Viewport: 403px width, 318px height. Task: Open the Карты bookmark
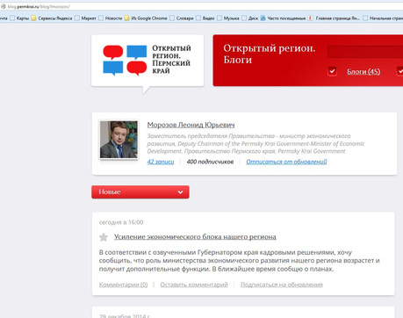pos(19,18)
